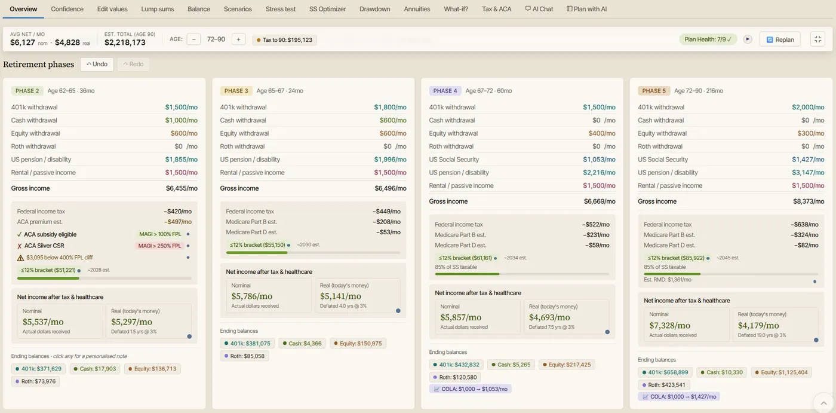Click Phase 3 tax bracket progress bar
Image resolution: width=836 pixels, height=413 pixels.
[313, 252]
